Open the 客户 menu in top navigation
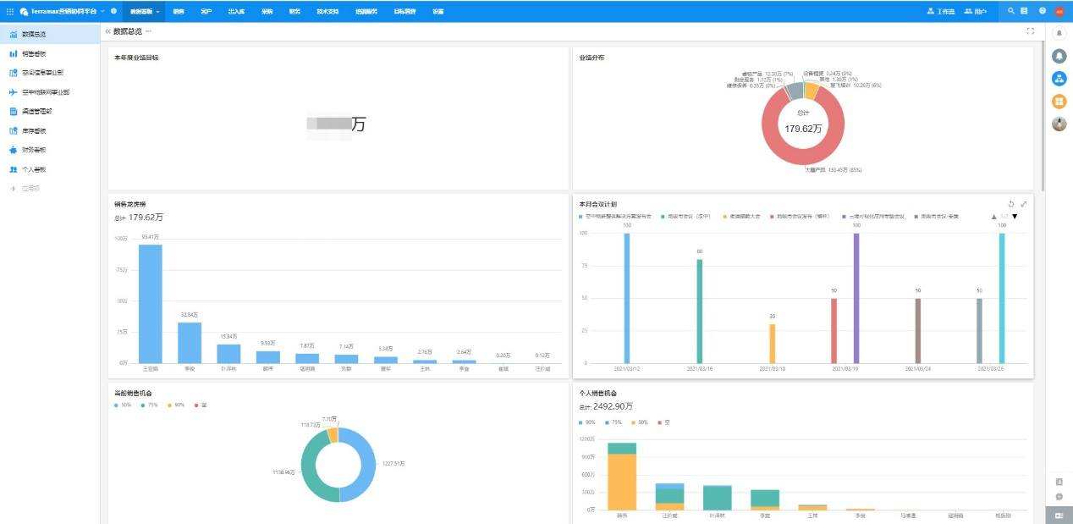Screen dimensions: 1073x524 coord(206,11)
